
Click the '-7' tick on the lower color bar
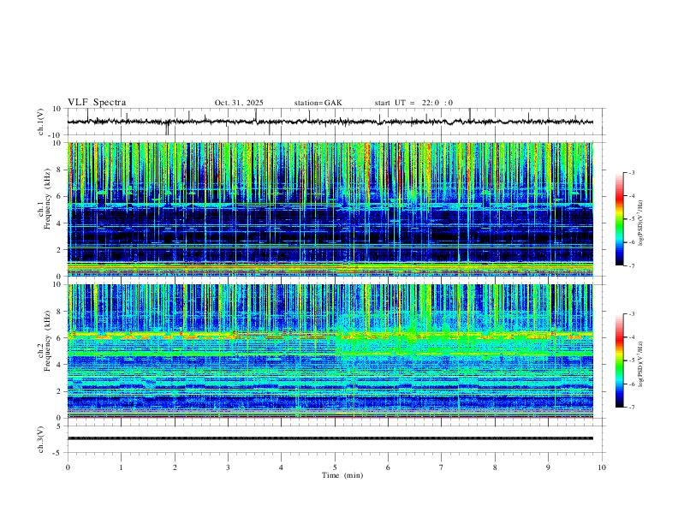pyautogui.click(x=631, y=408)
